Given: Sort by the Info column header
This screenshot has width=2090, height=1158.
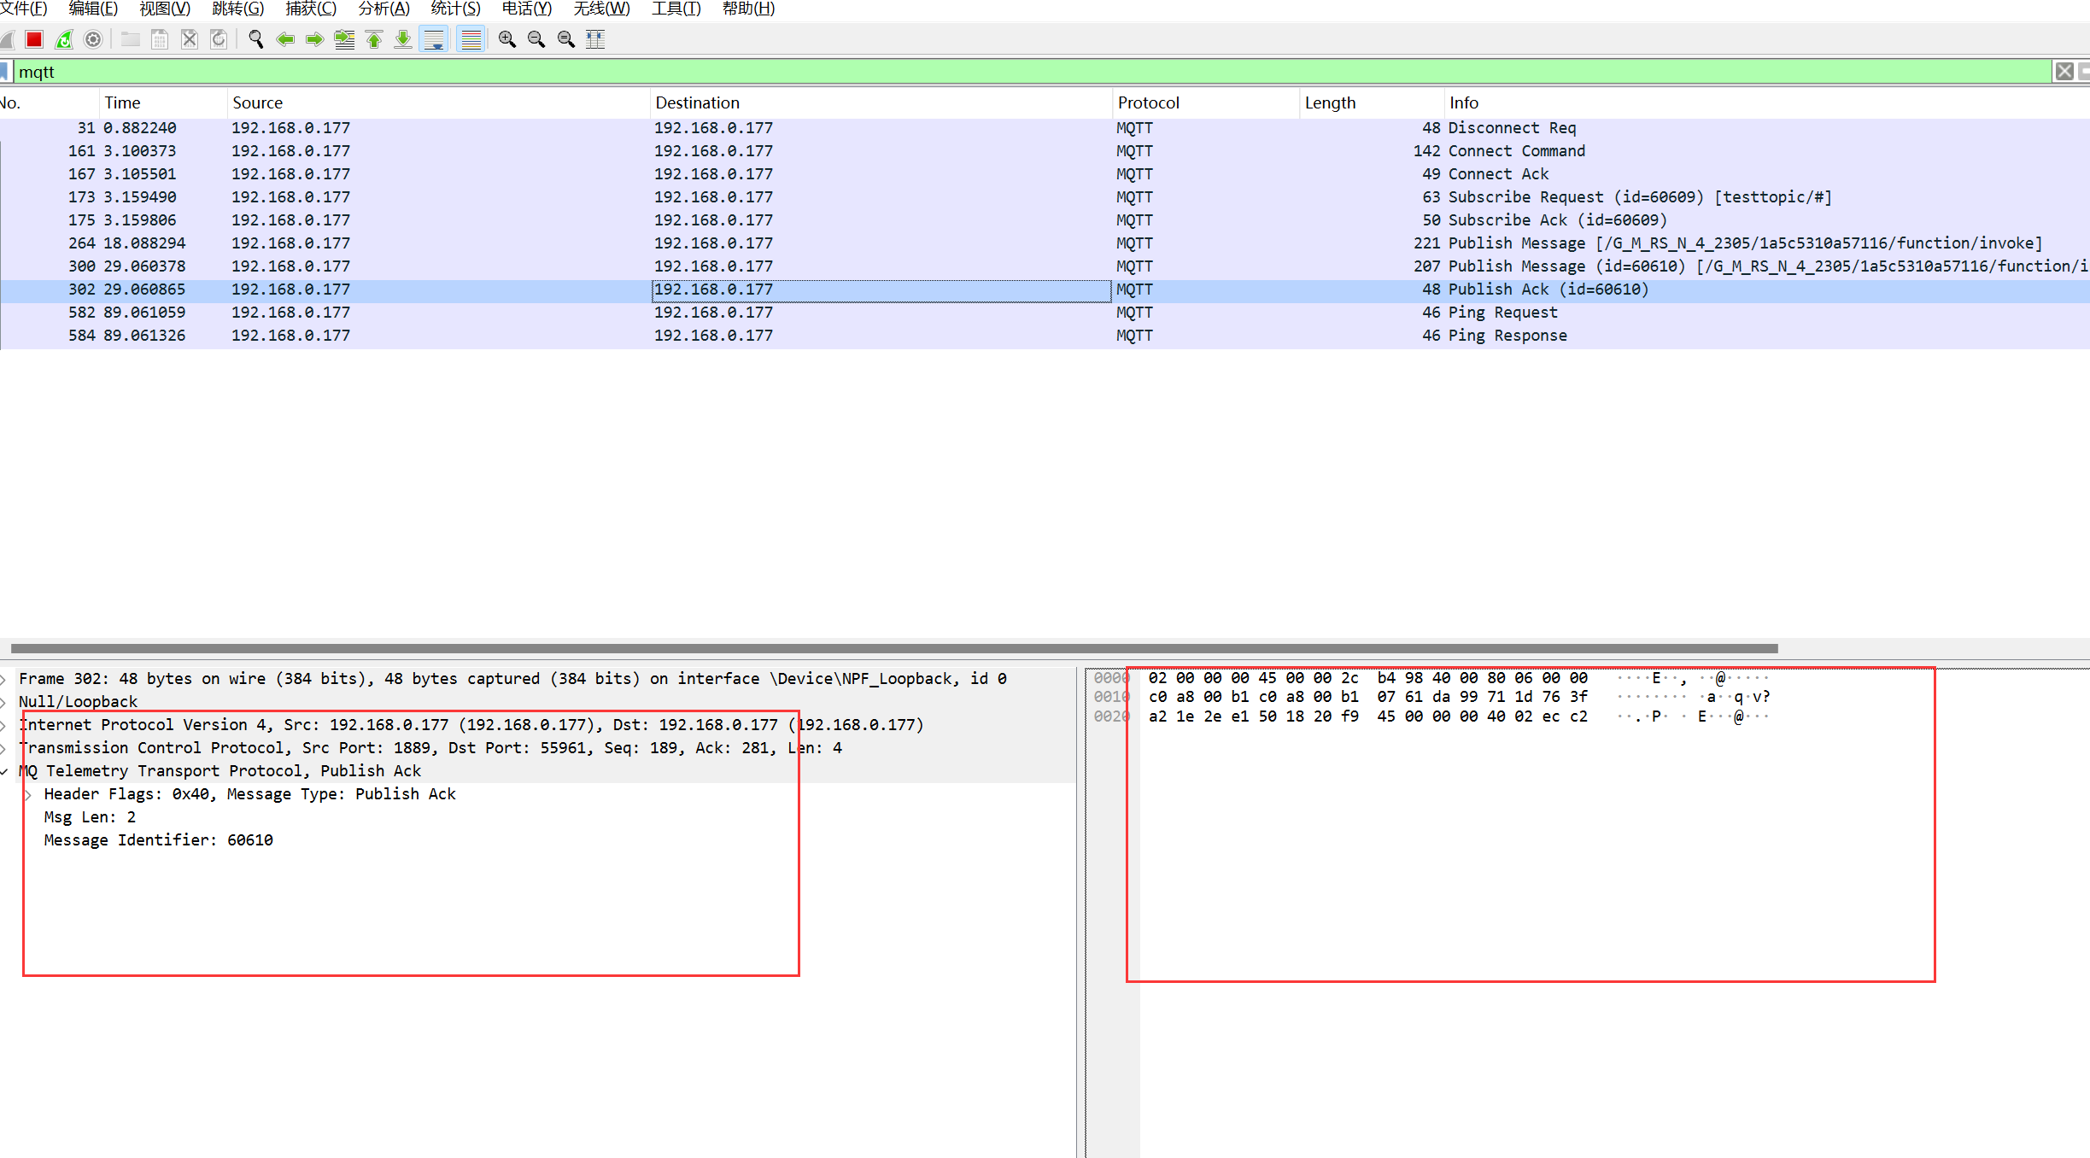Looking at the screenshot, I should [1767, 102].
